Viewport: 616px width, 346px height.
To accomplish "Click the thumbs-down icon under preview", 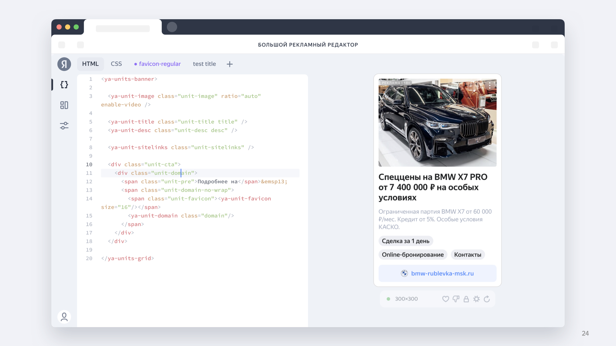I will pyautogui.click(x=456, y=299).
